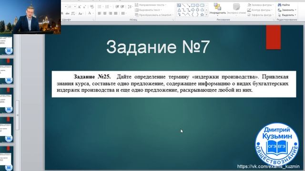Viewport: 305px width, 171px height.
Task: Click the Decrease Font Size button
Action: tap(84, 7)
